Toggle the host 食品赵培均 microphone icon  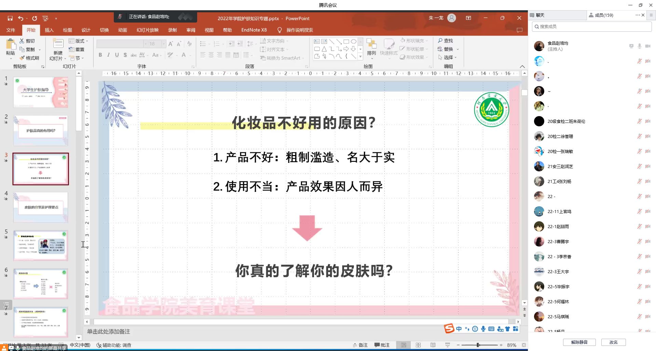point(639,46)
